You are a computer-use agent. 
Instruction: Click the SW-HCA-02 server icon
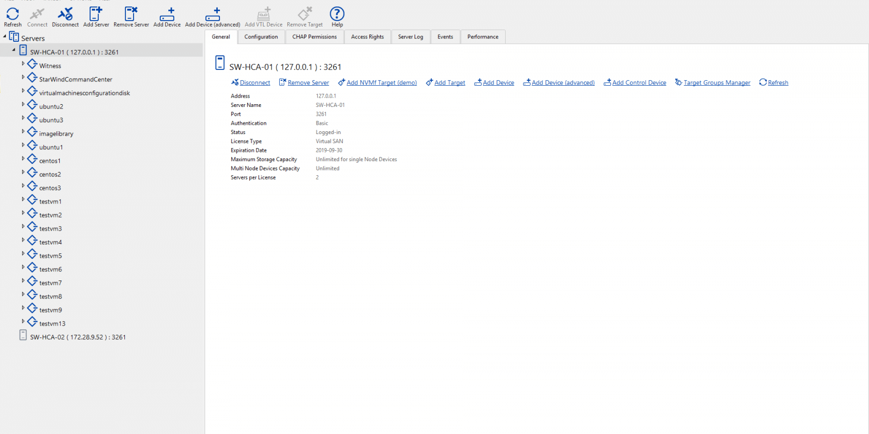(23, 335)
